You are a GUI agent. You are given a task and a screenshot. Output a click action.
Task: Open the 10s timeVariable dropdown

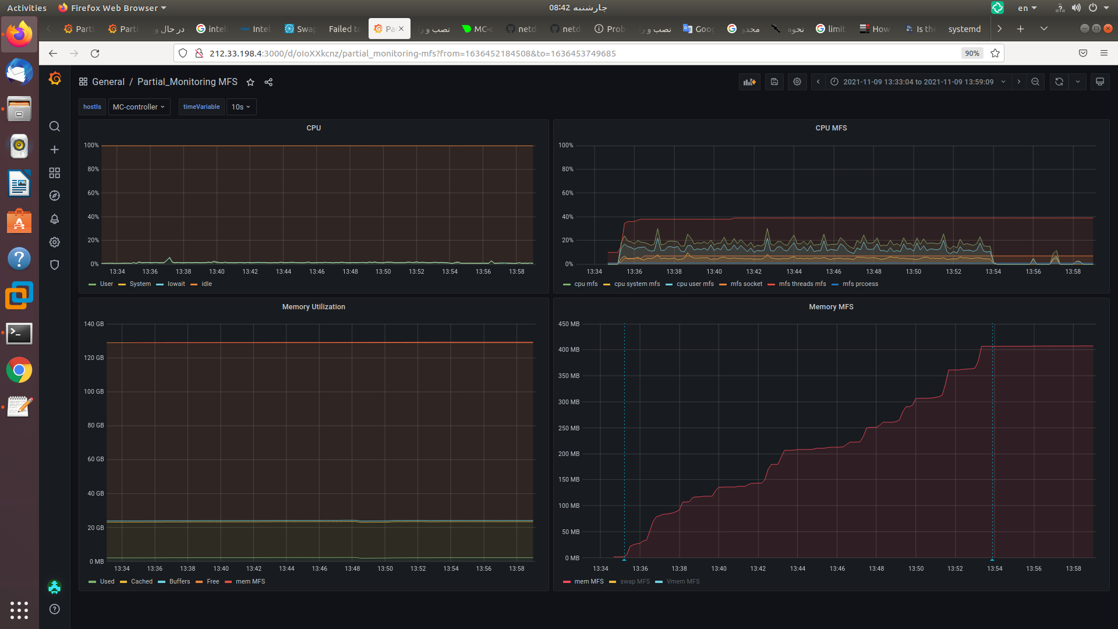(240, 107)
